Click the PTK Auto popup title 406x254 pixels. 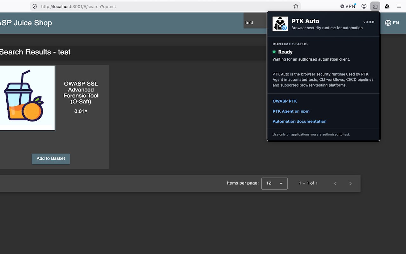tap(305, 21)
